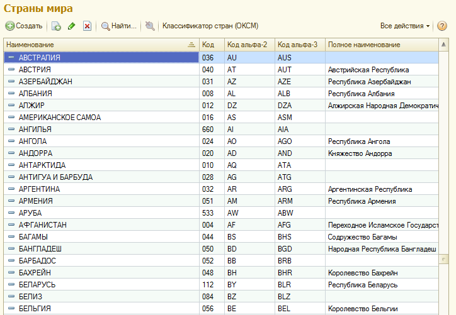The width and height of the screenshot is (456, 315).
Task: Select the АРМЕНИЯ row
Action: (221, 201)
